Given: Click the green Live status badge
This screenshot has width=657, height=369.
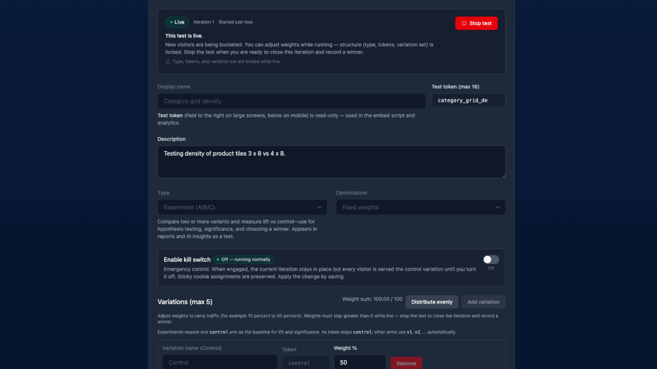Looking at the screenshot, I should (x=177, y=22).
